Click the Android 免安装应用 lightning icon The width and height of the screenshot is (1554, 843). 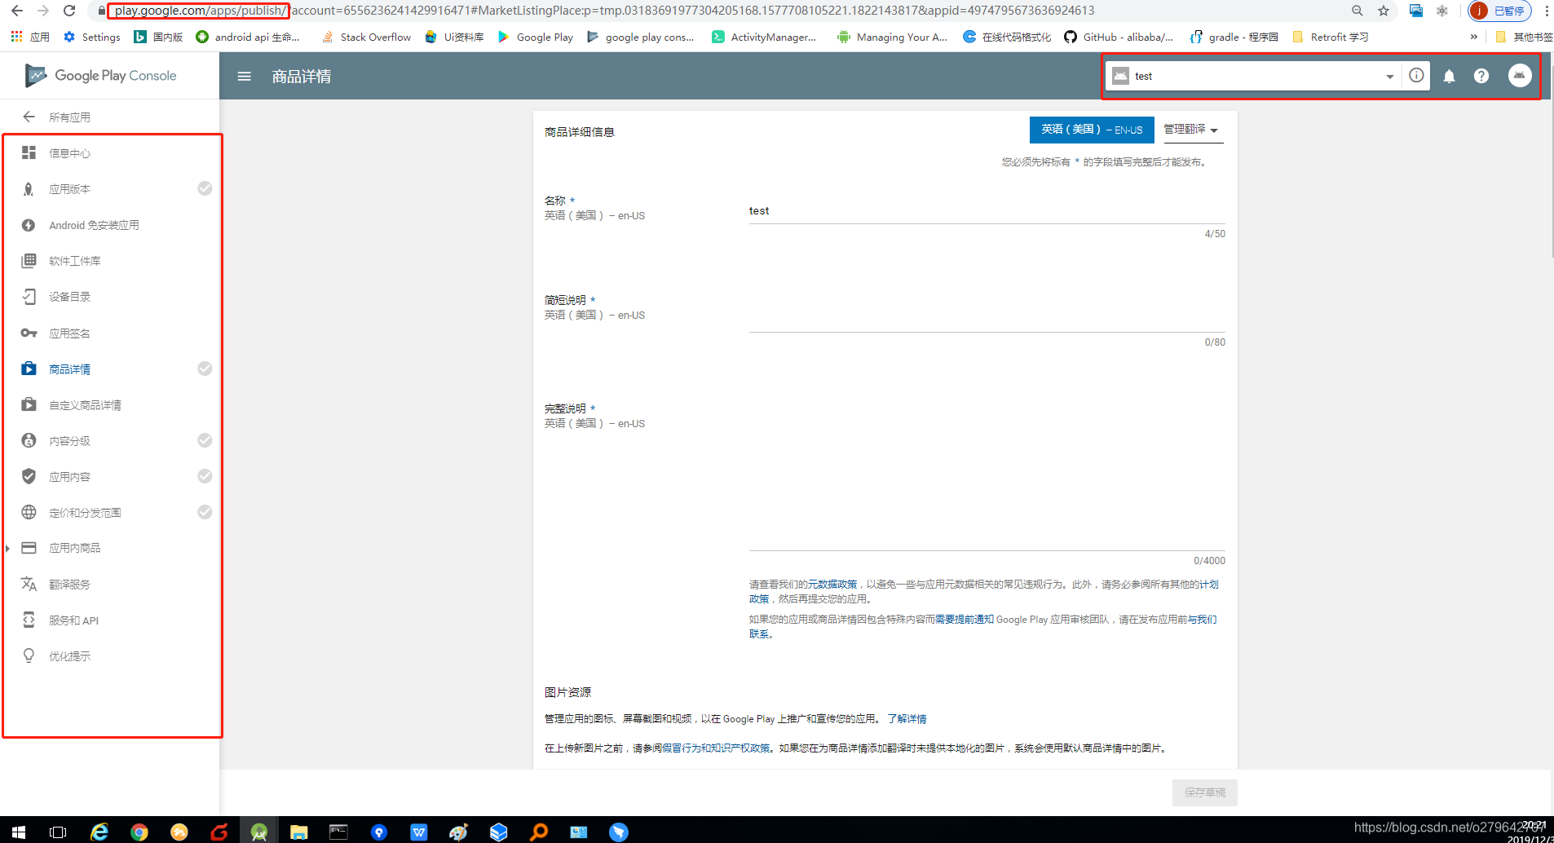29,225
